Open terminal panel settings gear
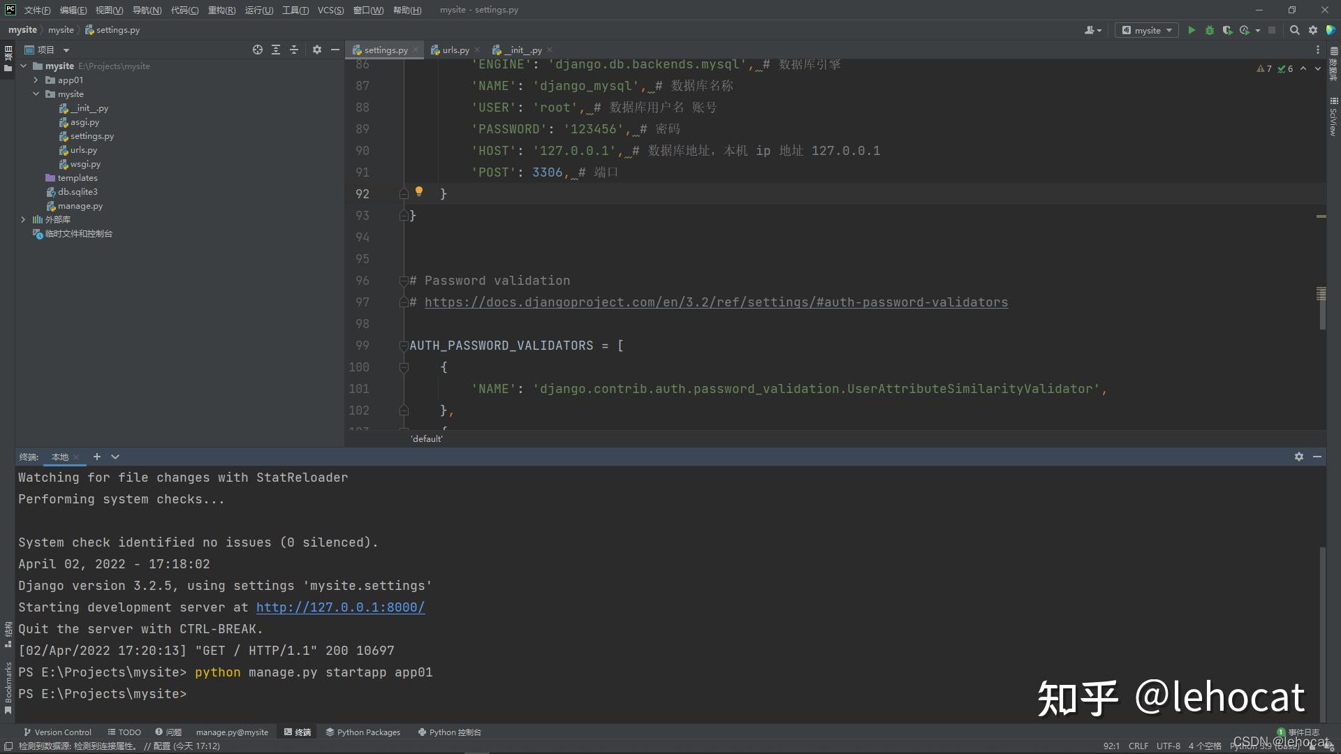The height and width of the screenshot is (754, 1341). tap(1298, 457)
